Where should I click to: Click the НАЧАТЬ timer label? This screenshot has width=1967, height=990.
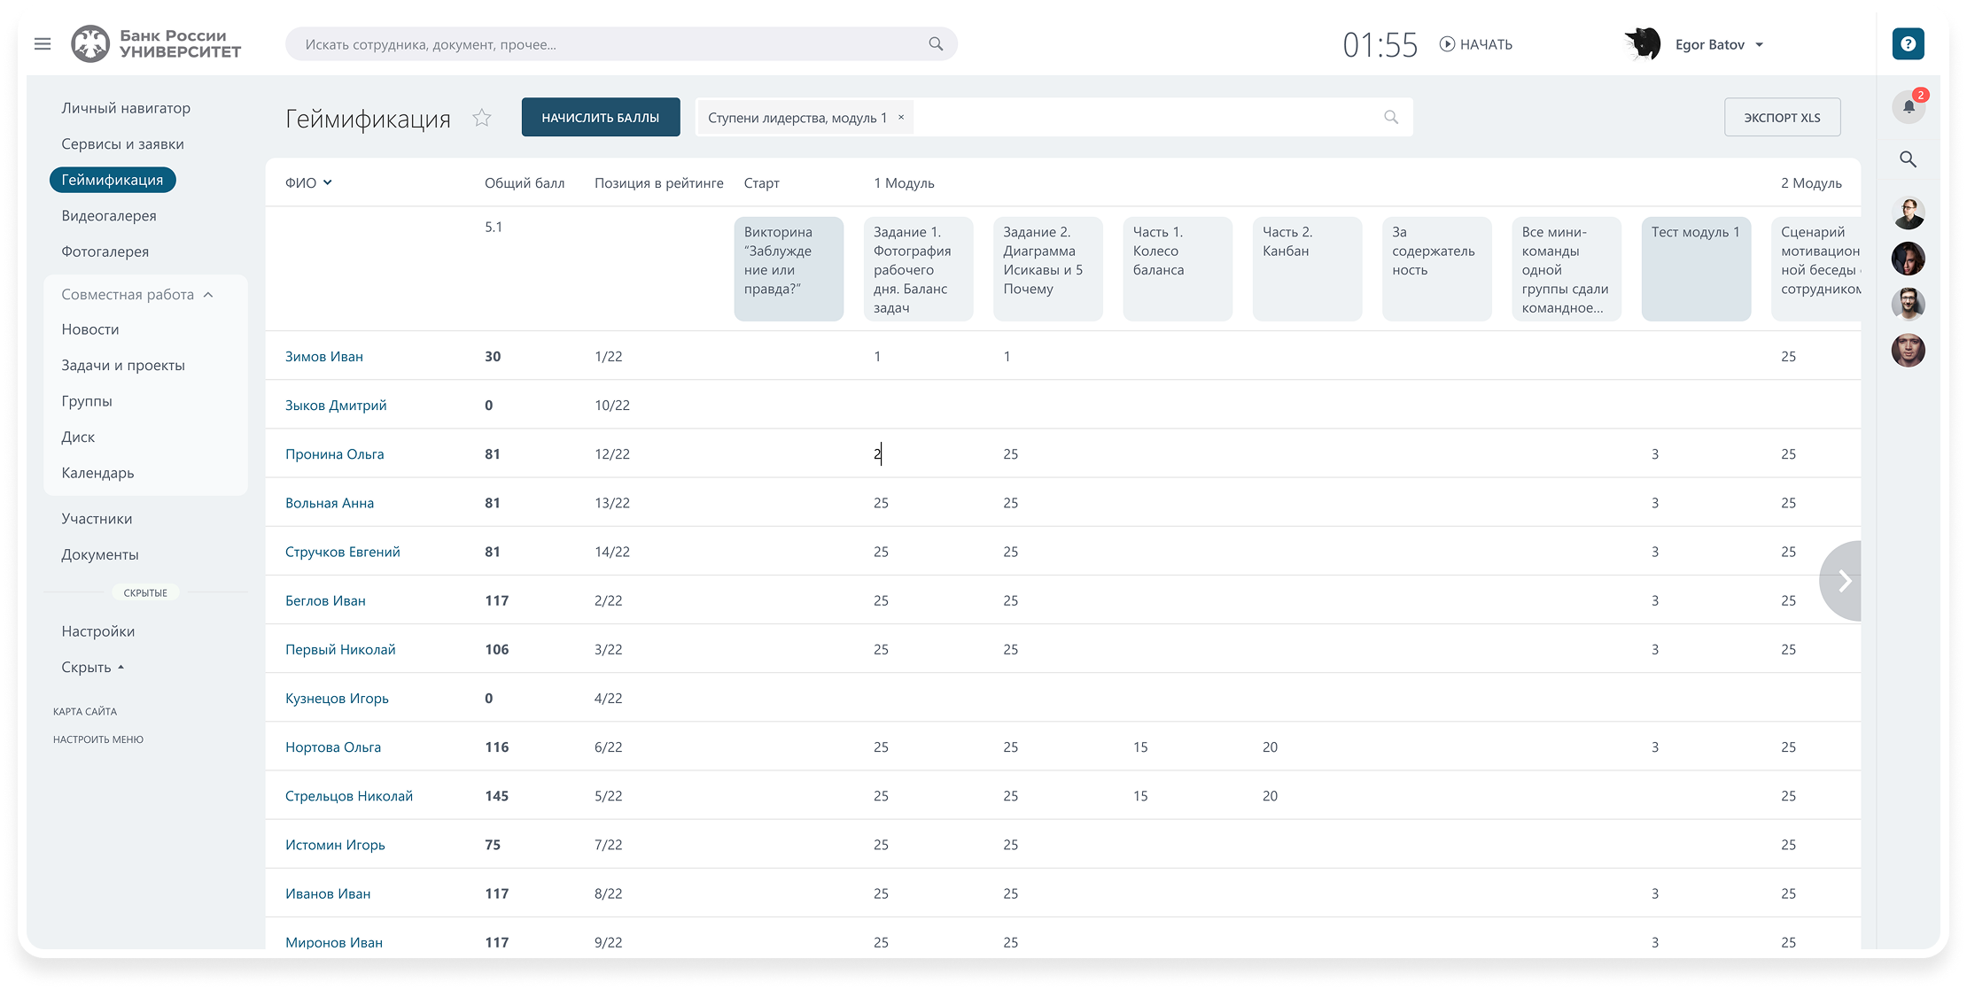click(1486, 44)
